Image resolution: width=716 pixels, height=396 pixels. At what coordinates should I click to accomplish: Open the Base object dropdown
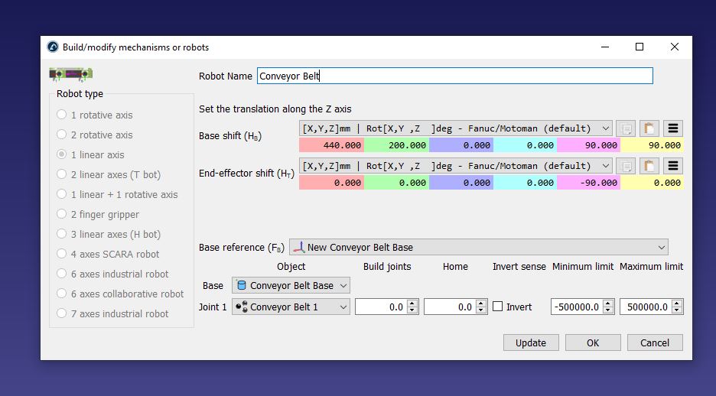(x=291, y=286)
